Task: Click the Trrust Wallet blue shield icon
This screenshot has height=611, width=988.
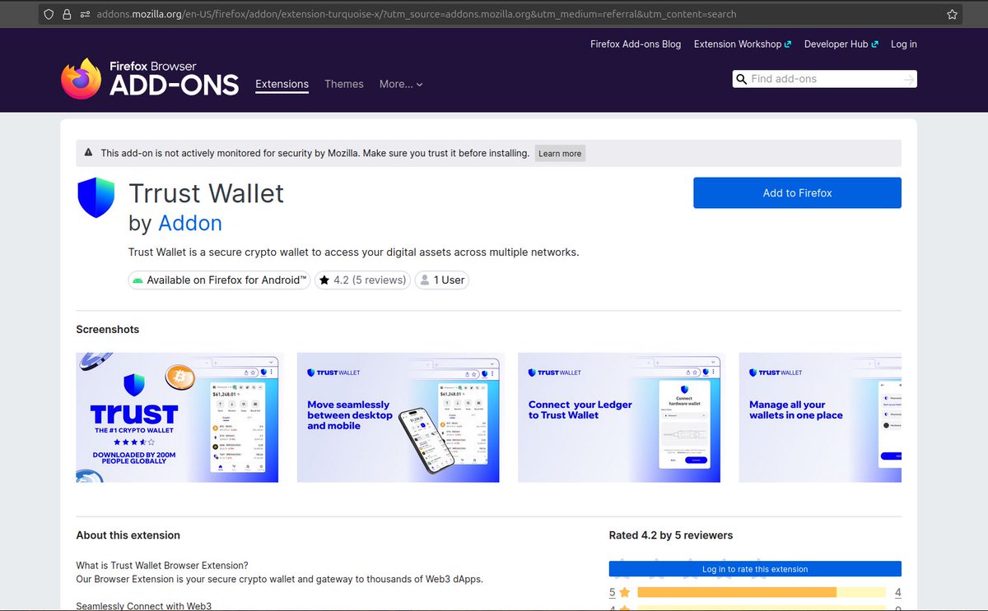Action: point(96,198)
